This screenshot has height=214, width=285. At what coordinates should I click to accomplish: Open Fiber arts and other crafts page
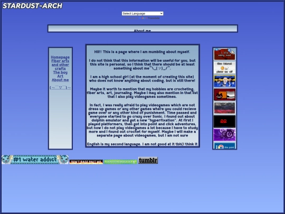coord(60,65)
